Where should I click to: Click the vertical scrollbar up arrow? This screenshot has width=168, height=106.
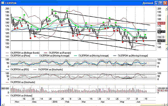(x=166, y=9)
